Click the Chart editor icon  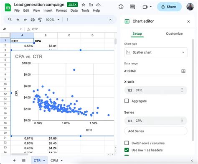(x=127, y=21)
